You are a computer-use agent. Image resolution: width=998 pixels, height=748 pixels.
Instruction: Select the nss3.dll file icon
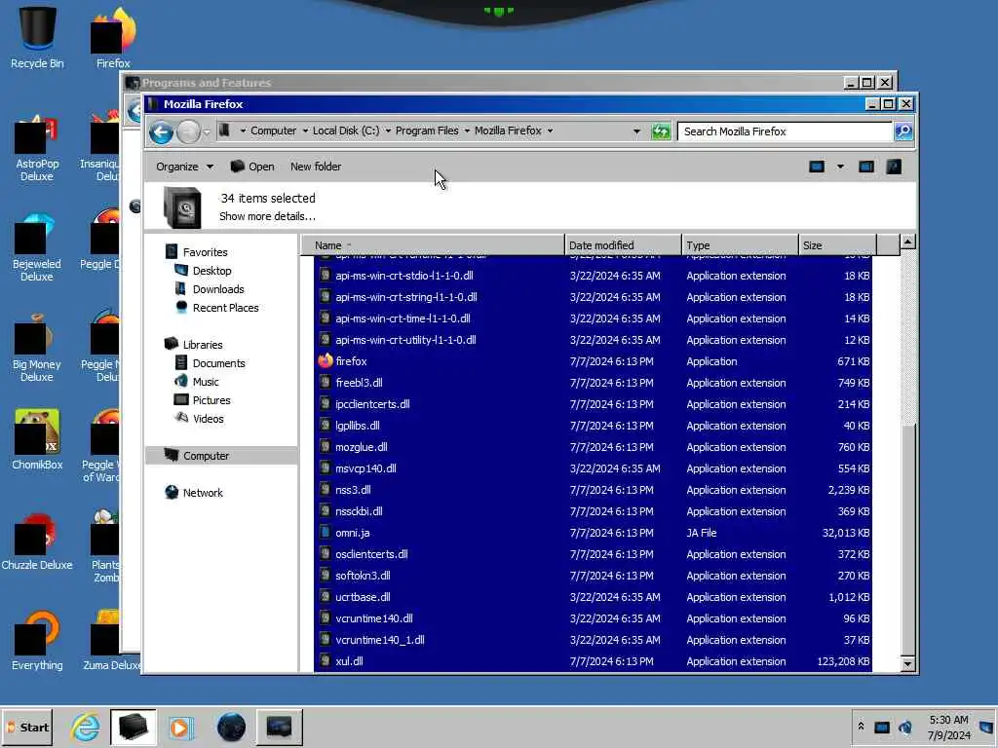[326, 490]
